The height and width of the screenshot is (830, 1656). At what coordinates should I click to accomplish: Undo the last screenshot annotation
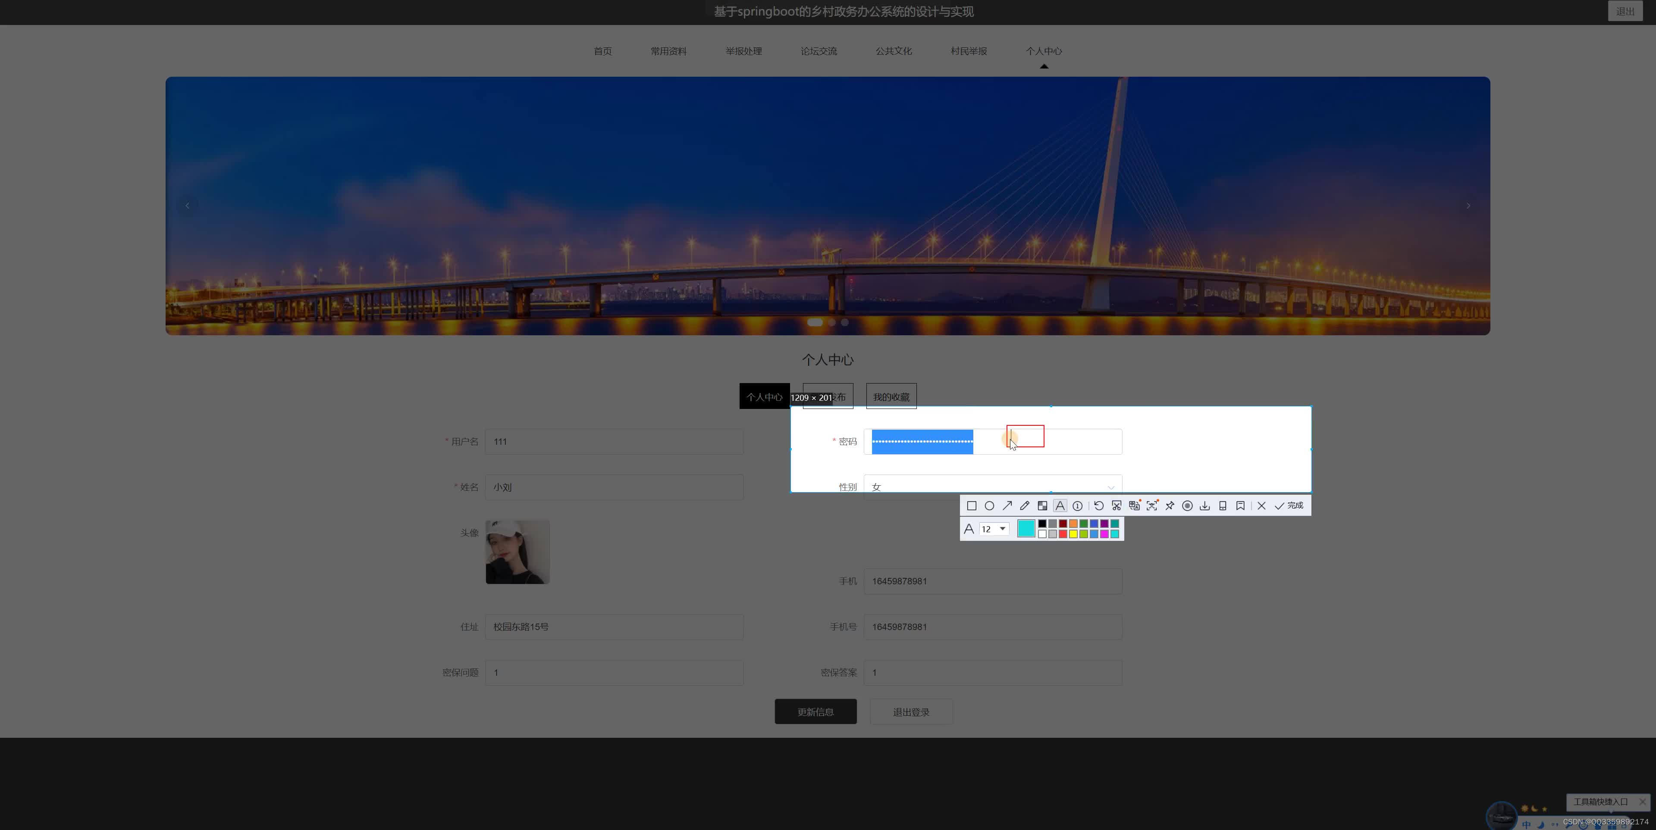click(1099, 505)
